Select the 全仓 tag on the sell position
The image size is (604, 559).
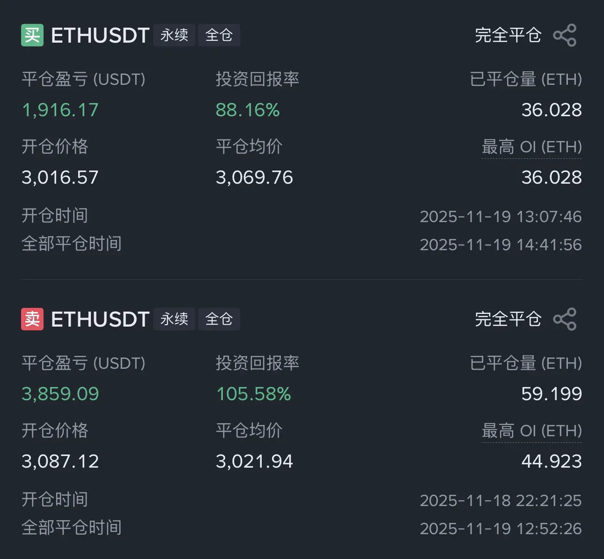(219, 319)
